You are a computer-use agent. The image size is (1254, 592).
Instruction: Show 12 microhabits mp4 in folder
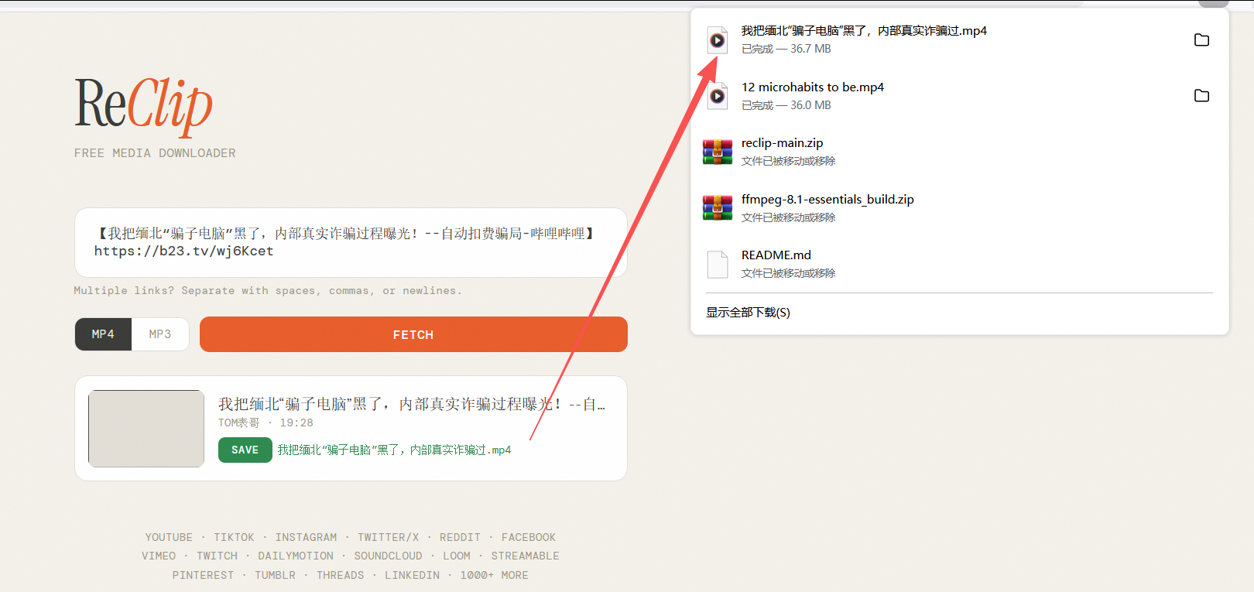1201,95
